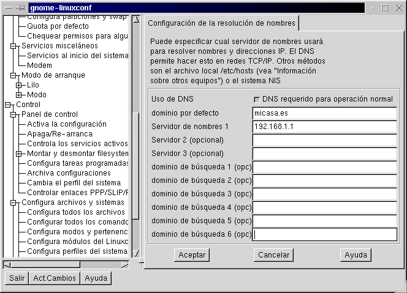The width and height of the screenshot is (407, 293).
Task: Open Ayuda in the DNS configuration form
Action: tap(356, 255)
